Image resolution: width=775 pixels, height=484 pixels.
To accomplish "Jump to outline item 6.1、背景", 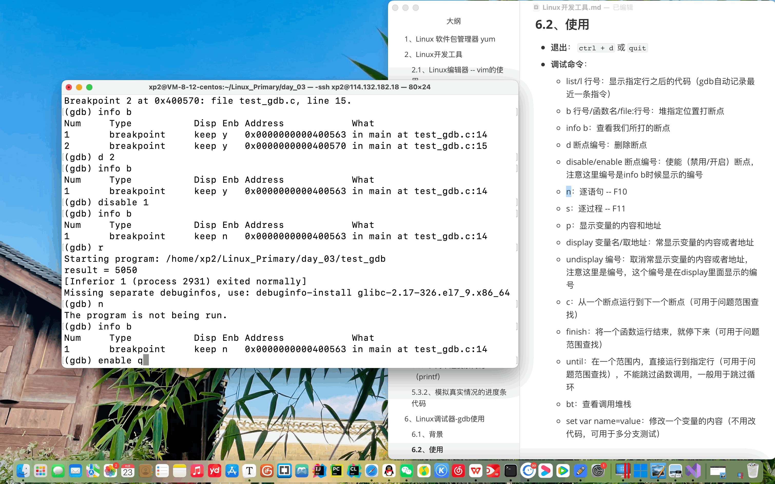I will coord(427,434).
